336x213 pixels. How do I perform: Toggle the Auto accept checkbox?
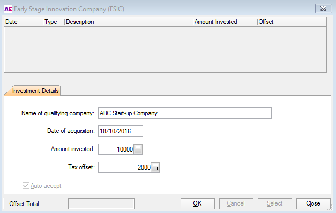(x=26, y=186)
